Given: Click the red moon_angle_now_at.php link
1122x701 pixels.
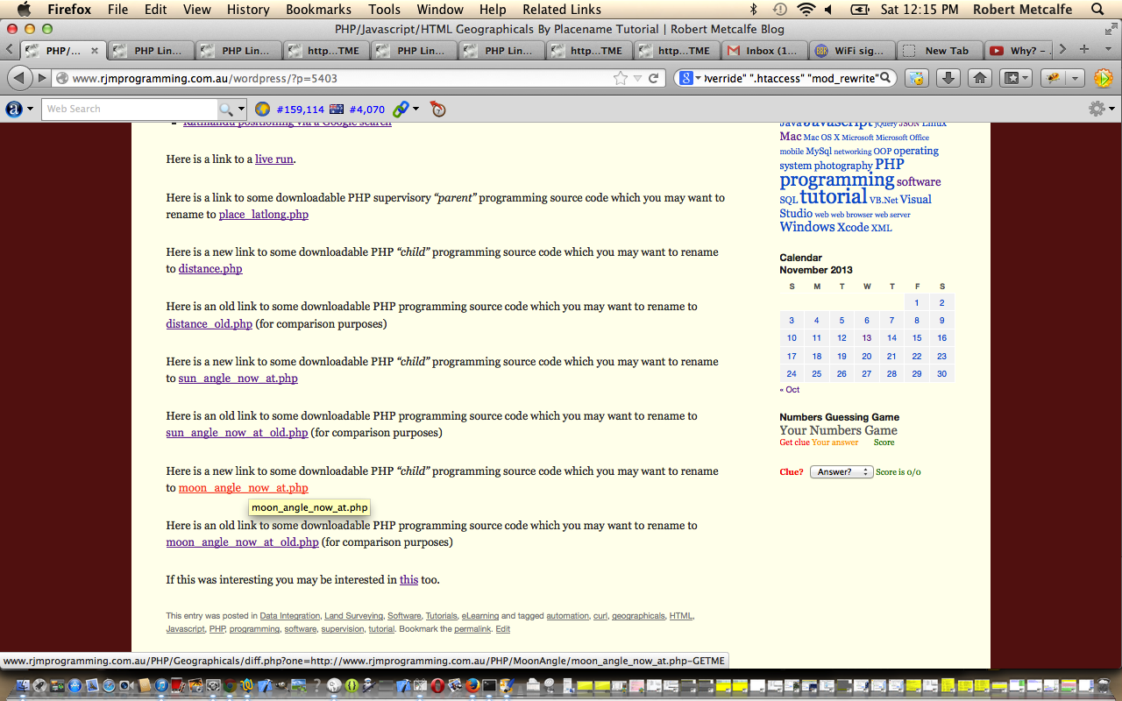Looking at the screenshot, I should click(244, 488).
